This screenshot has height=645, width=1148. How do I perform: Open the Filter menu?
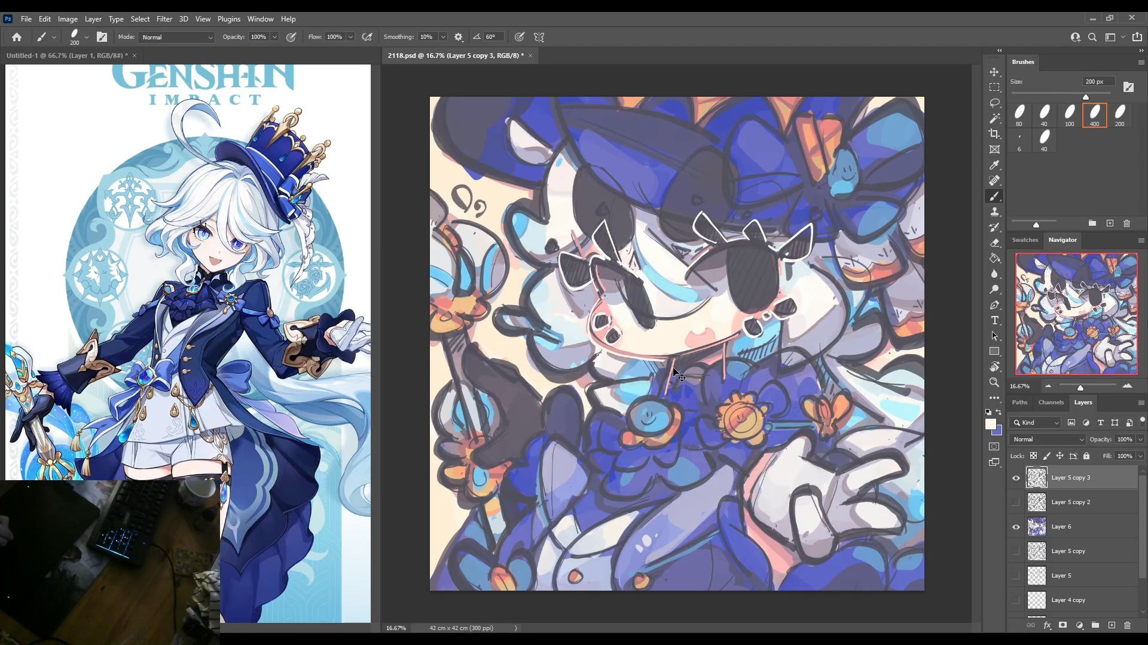(x=164, y=19)
